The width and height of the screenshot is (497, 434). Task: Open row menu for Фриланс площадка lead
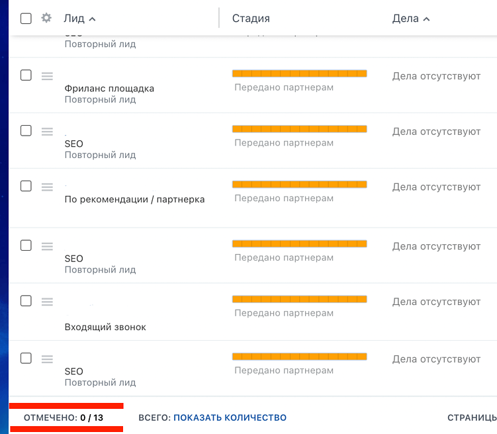[47, 76]
